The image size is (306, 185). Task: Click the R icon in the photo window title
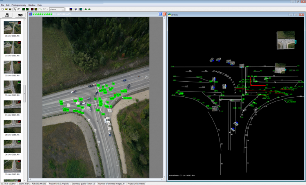pyautogui.click(x=31, y=14)
